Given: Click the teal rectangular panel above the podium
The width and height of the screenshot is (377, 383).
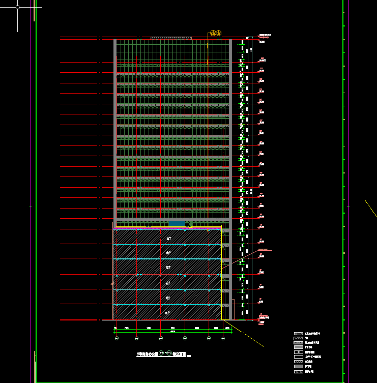Looking at the screenshot, I should click(x=177, y=224).
